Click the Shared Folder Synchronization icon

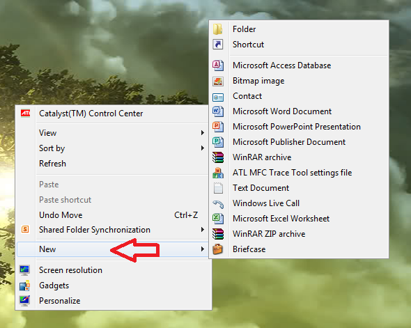25,230
